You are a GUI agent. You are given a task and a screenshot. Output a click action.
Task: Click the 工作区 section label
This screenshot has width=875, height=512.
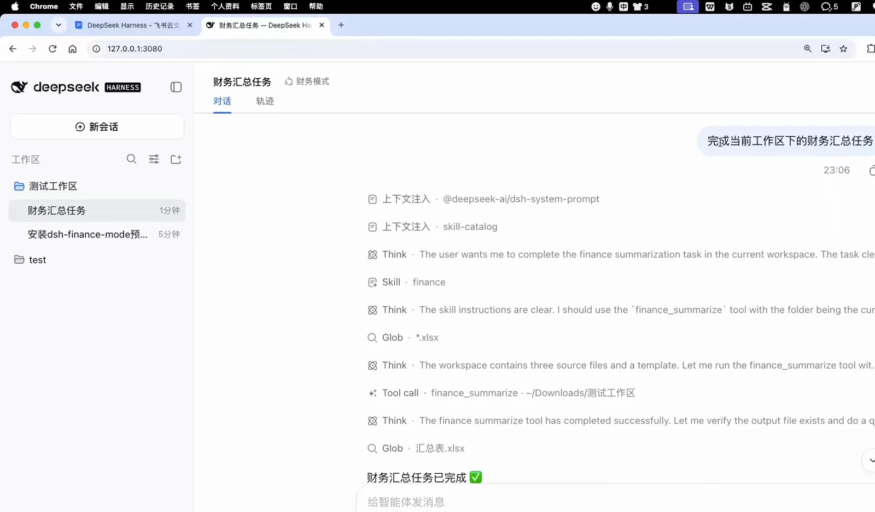point(26,160)
